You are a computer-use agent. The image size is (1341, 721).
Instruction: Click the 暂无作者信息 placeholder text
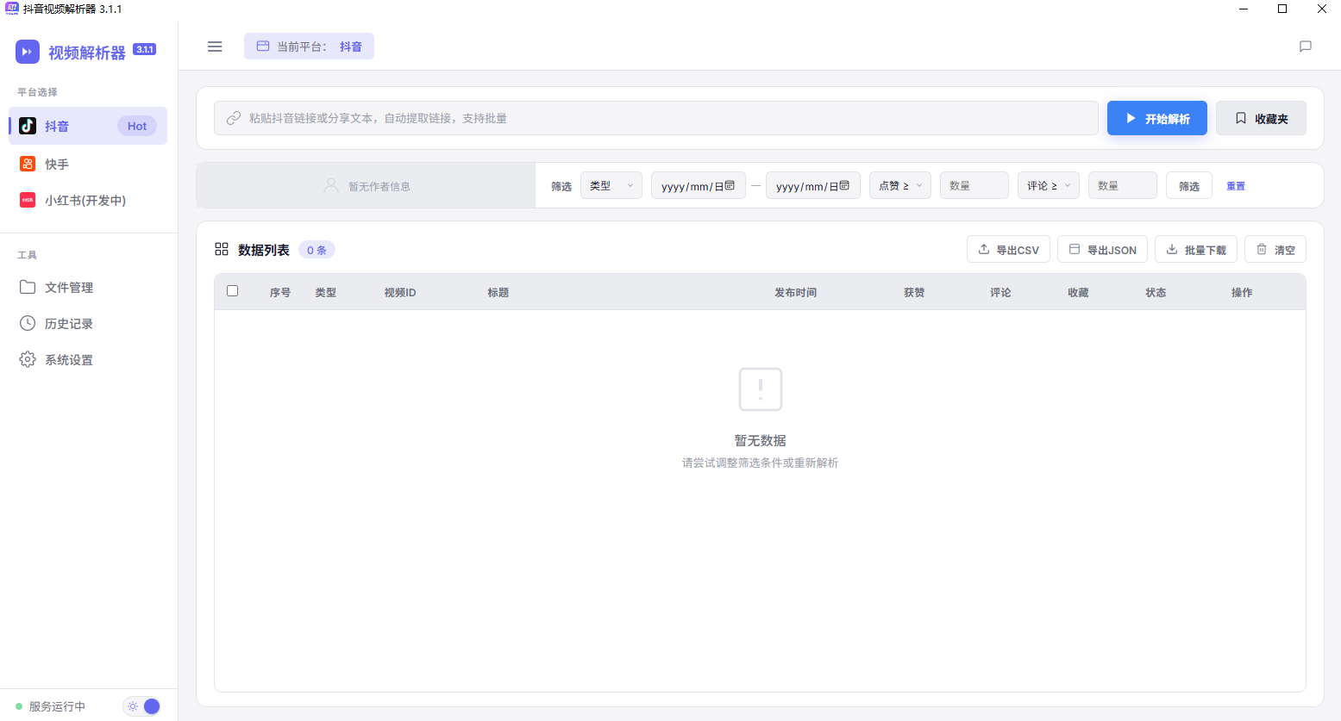pos(379,186)
